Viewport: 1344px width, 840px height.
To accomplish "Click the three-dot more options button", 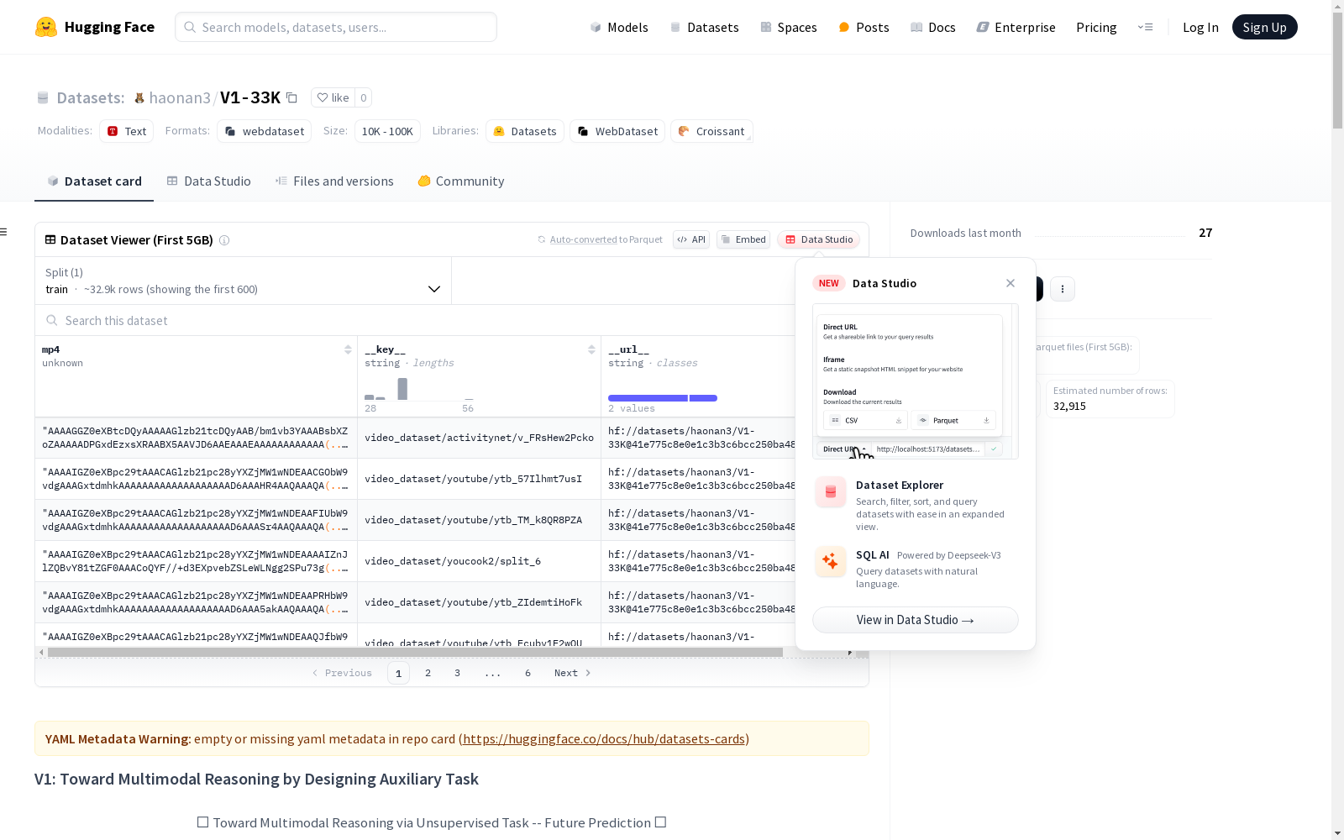I will tap(1063, 289).
